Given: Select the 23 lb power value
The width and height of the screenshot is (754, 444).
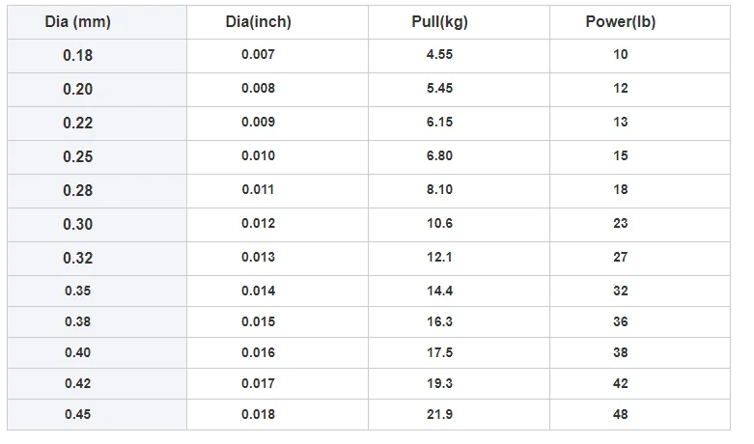Looking at the screenshot, I should 620,224.
